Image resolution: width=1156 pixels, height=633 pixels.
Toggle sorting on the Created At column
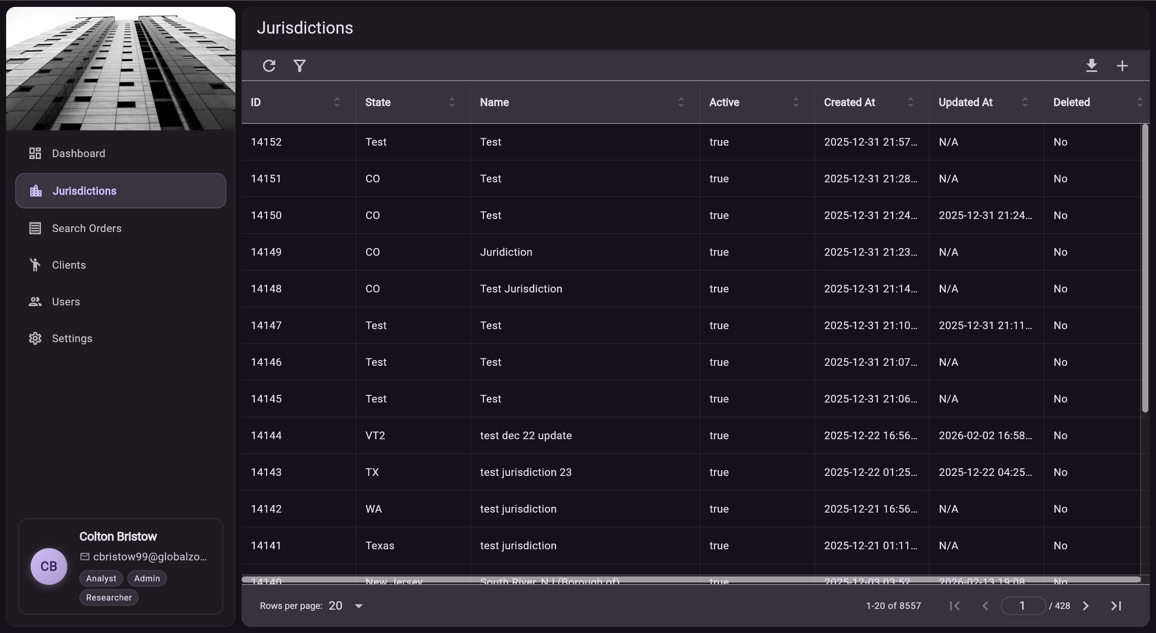(x=910, y=102)
